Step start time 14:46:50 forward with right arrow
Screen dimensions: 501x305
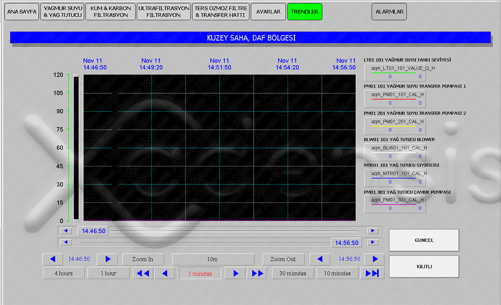(x=107, y=259)
